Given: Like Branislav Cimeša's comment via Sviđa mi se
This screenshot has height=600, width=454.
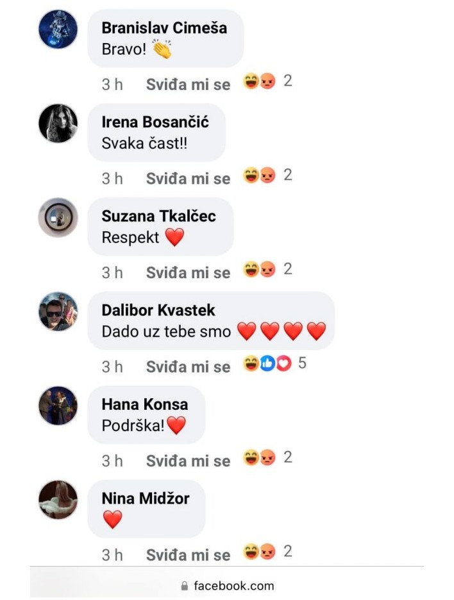Looking at the screenshot, I should (189, 85).
